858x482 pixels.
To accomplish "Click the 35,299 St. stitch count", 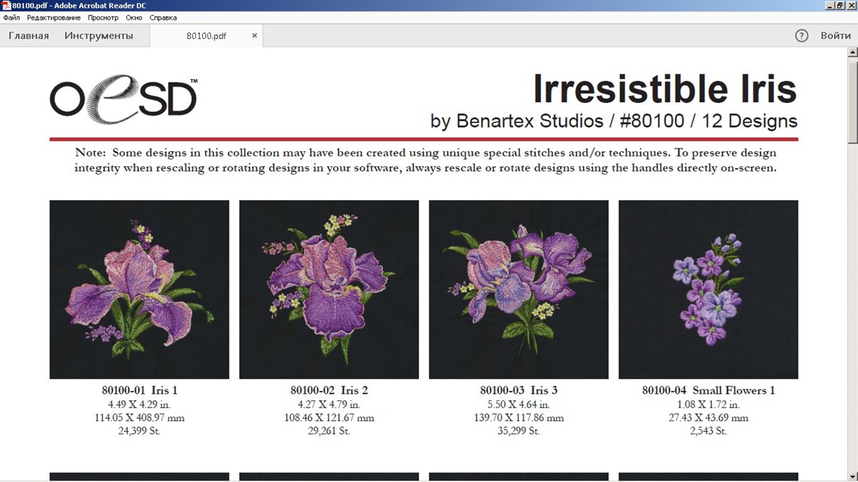I will pos(519,431).
